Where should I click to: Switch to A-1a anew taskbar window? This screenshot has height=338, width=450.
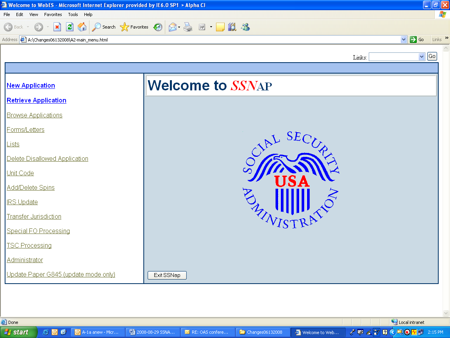coord(98,332)
